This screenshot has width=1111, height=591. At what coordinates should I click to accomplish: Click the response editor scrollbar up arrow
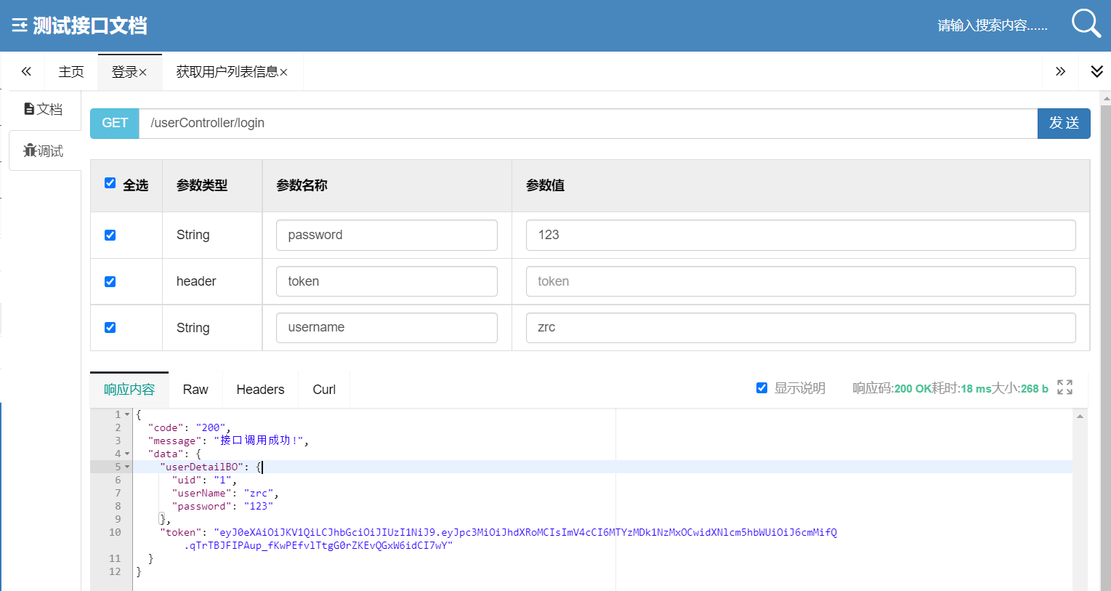tap(1080, 416)
